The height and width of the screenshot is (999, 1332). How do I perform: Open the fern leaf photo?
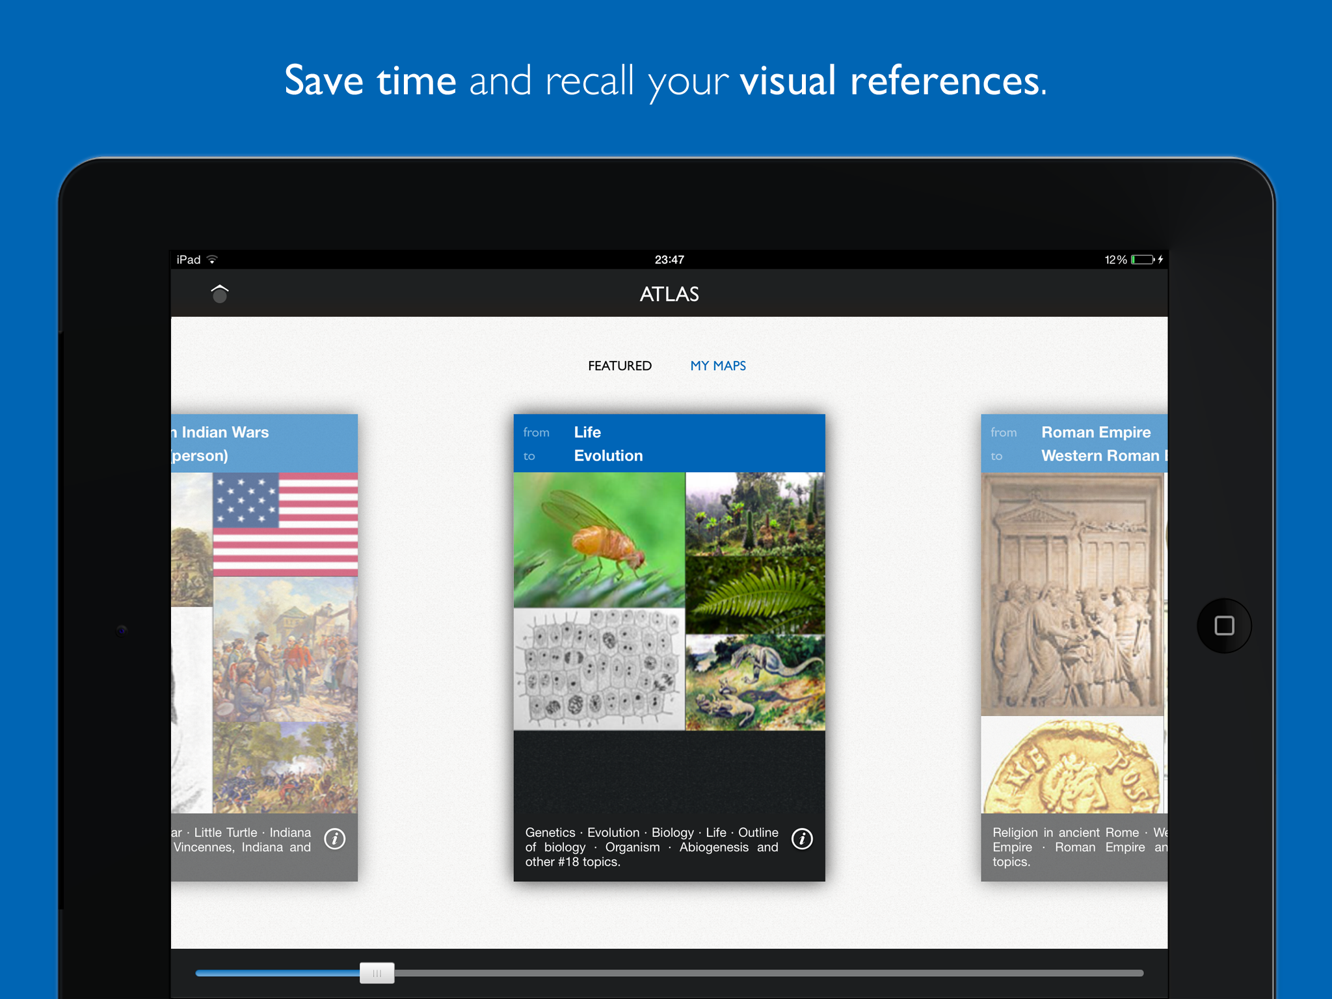(755, 595)
